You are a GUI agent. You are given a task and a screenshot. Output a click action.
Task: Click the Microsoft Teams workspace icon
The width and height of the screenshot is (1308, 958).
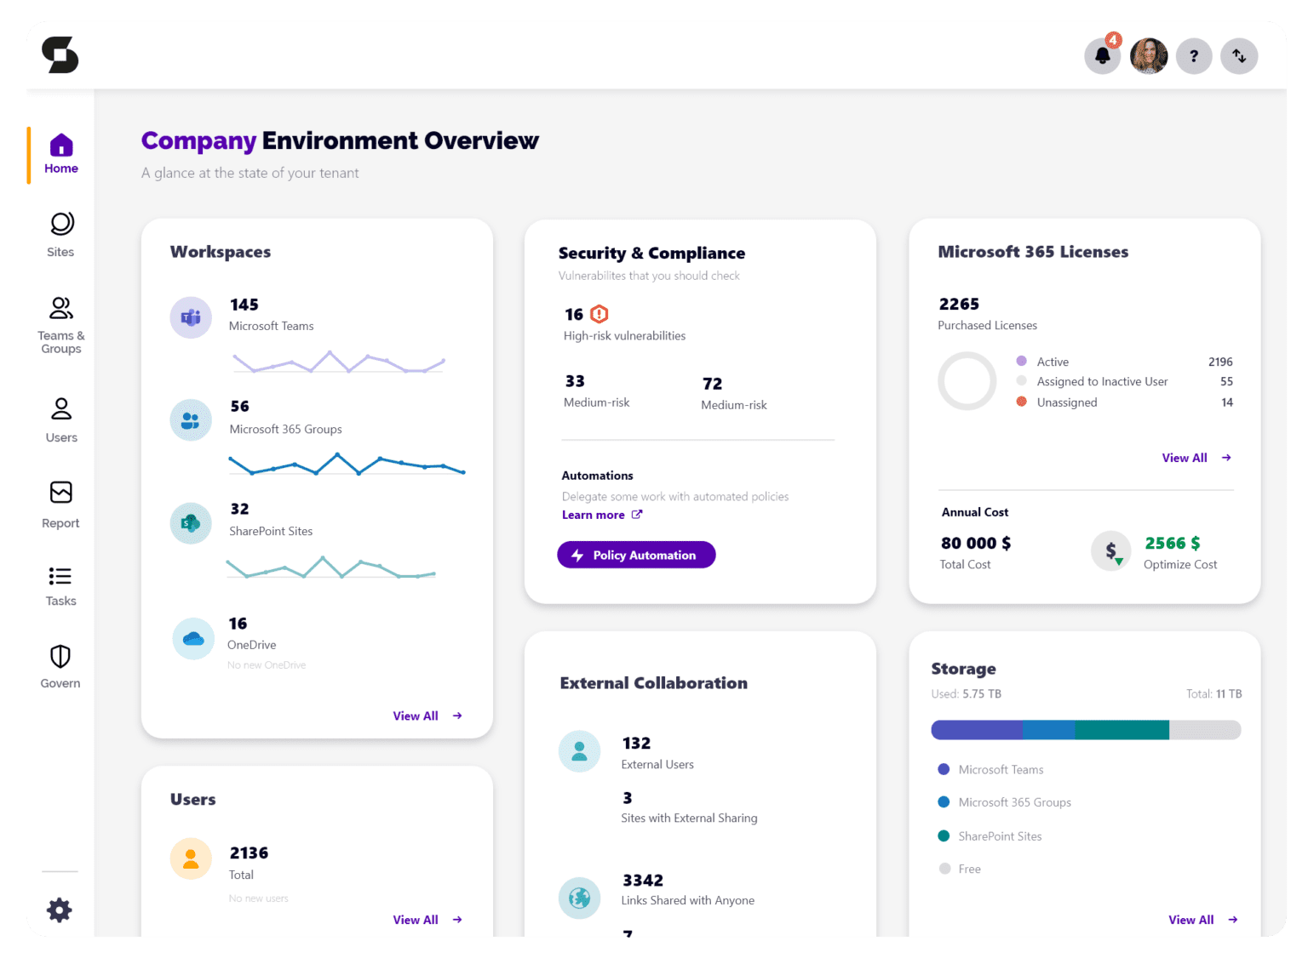pos(191,318)
